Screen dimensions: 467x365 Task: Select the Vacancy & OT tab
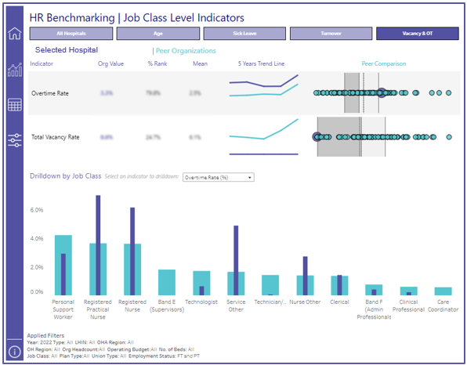(x=418, y=34)
